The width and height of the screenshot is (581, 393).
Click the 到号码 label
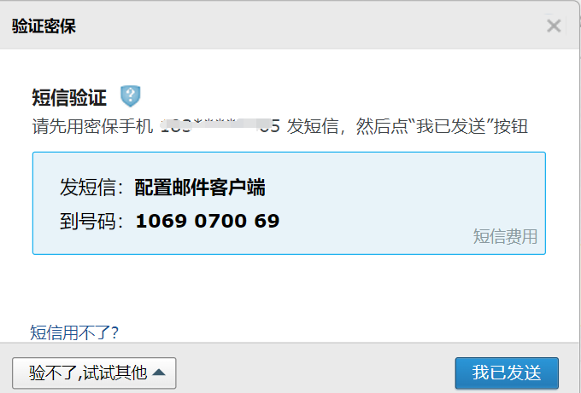click(x=91, y=222)
